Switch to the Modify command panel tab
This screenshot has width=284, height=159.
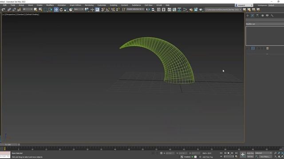coord(252,16)
